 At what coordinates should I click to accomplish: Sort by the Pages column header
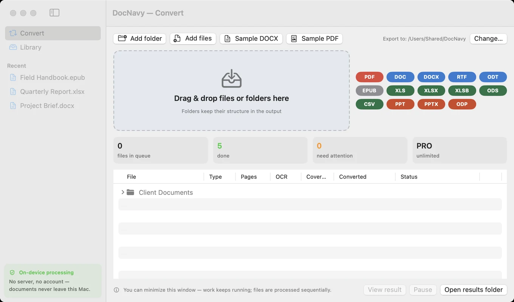[249, 177]
